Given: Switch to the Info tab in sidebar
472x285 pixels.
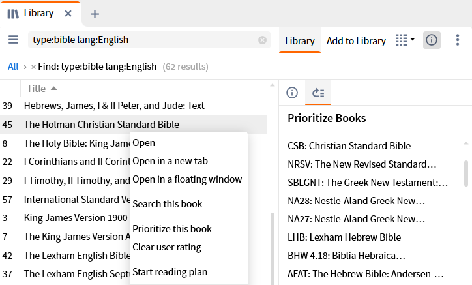Looking at the screenshot, I should [292, 93].
